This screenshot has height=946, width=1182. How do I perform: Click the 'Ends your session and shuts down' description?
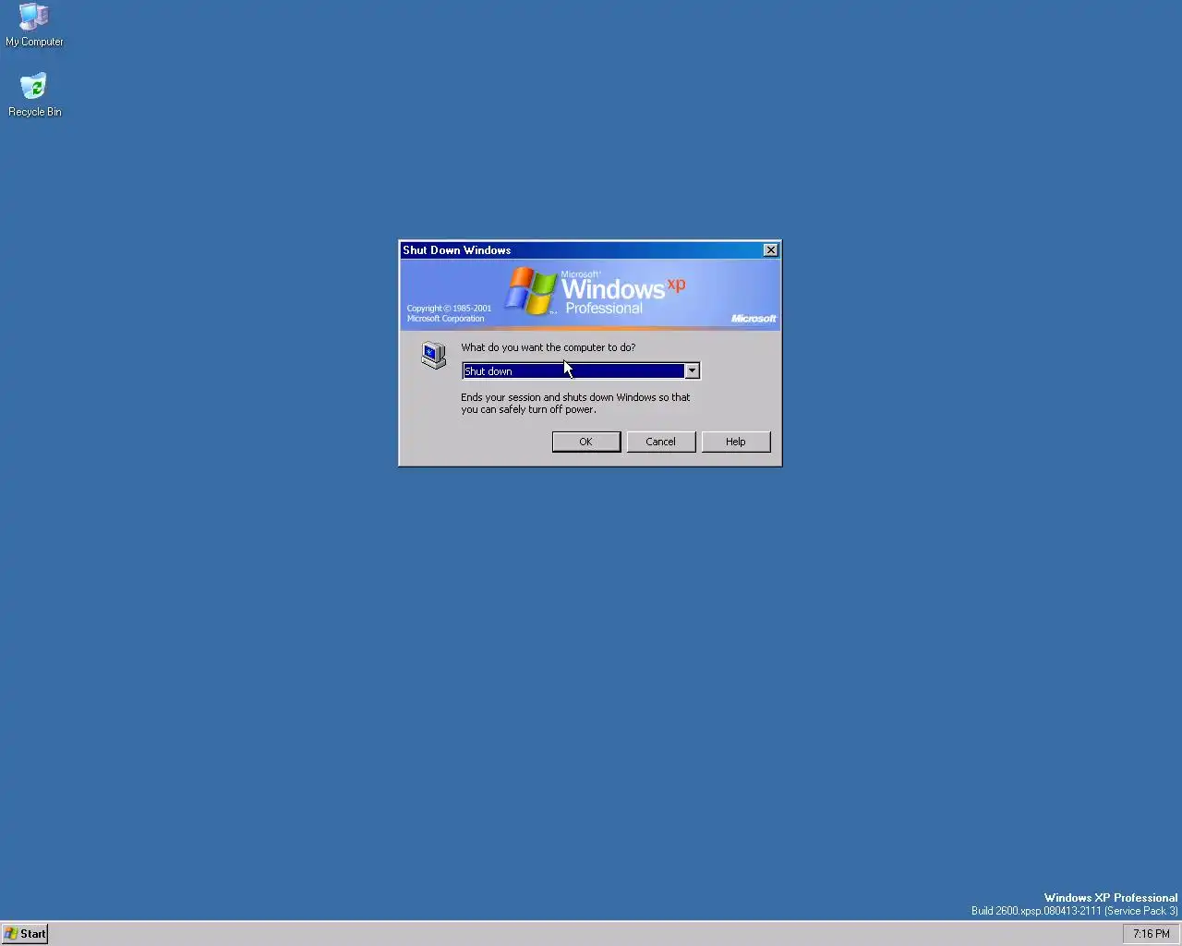pos(575,403)
